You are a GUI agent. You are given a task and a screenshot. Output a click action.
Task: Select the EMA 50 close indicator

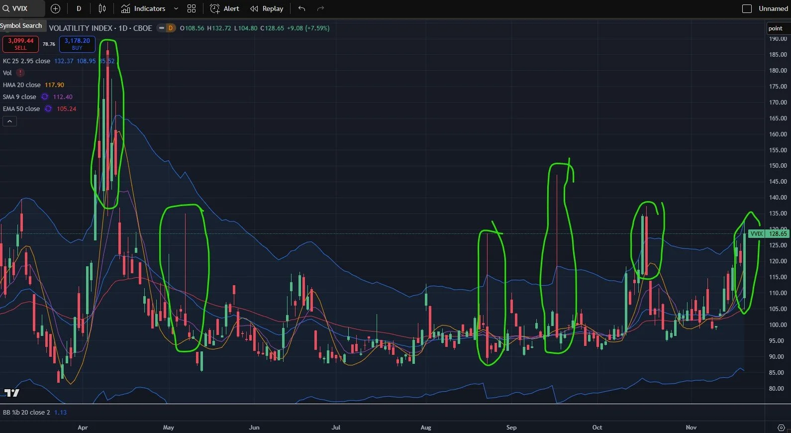[x=21, y=108]
